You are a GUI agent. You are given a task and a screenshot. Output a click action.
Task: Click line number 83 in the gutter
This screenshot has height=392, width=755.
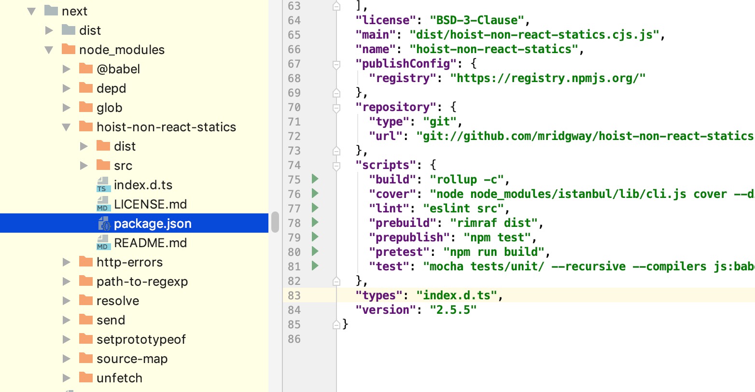[x=294, y=295]
